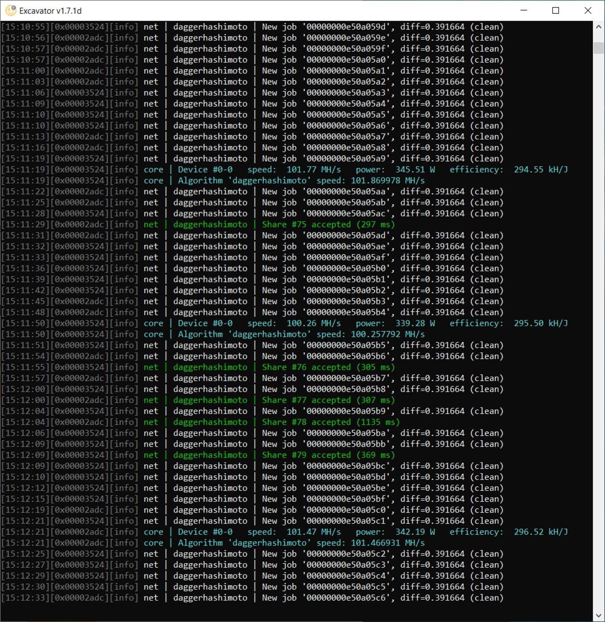605x622 pixels.
Task: Click the efficiency value '295.50 kH/J'
Action: pyautogui.click(x=541, y=323)
